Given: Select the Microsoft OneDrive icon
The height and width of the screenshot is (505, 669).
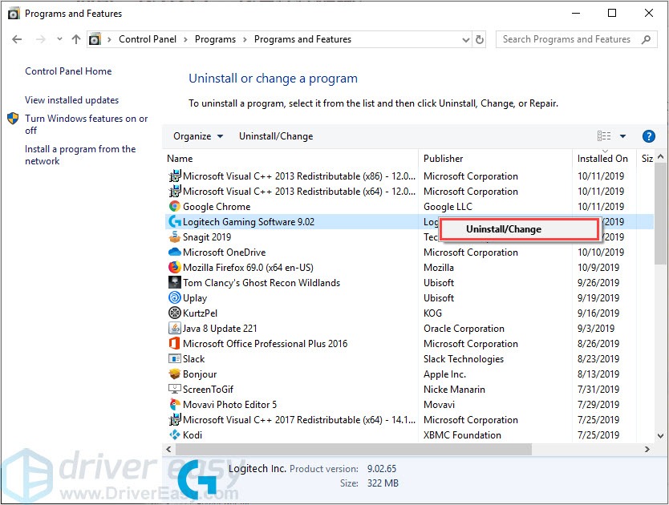Looking at the screenshot, I should pyautogui.click(x=175, y=252).
